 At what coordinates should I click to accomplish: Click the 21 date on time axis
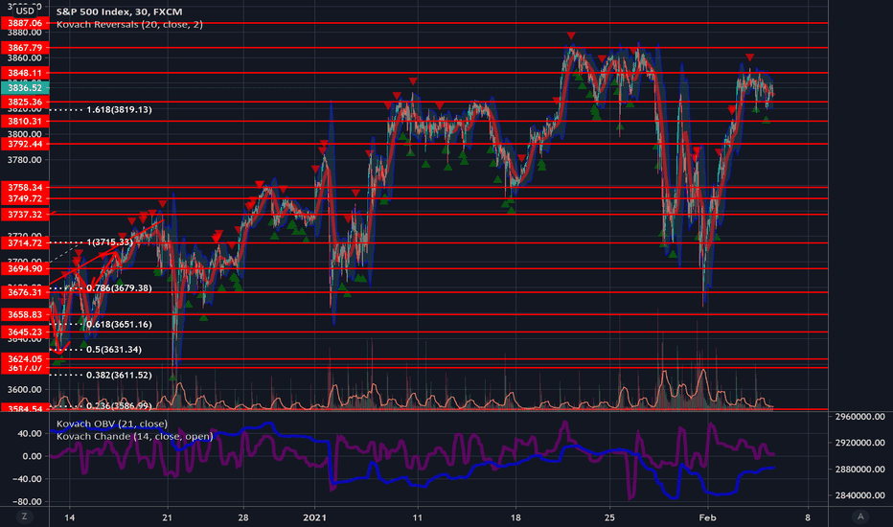point(167,517)
